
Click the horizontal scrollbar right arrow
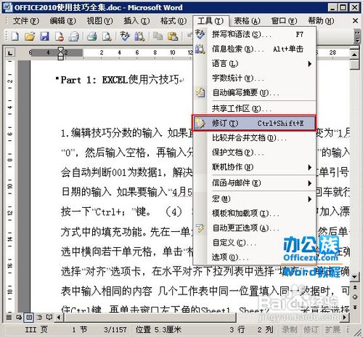345,317
